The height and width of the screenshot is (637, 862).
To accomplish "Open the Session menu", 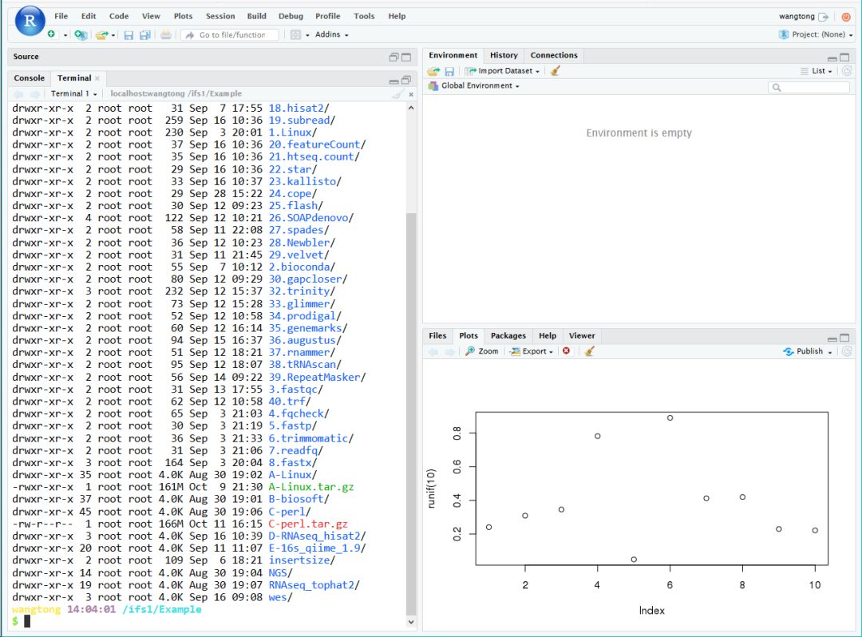I will click(x=220, y=16).
